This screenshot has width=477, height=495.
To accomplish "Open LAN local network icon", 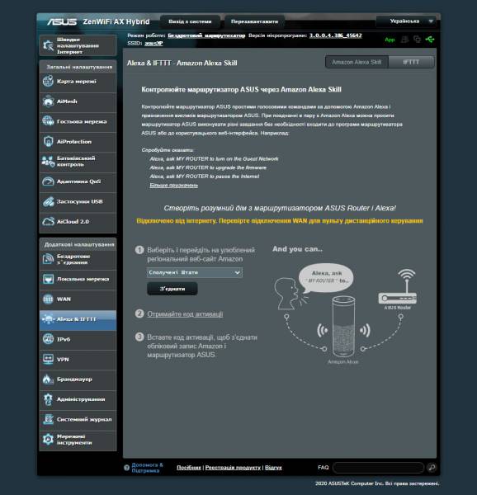I will click(x=48, y=279).
